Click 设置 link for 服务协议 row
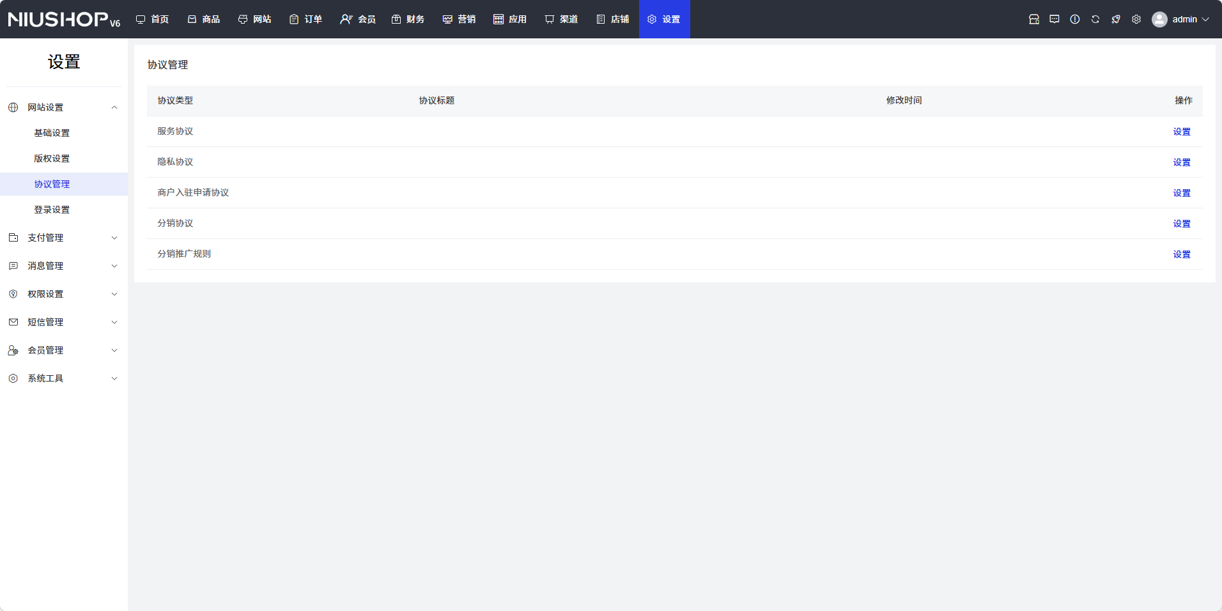Screen dimensions: 1222x611 [x=1181, y=132]
